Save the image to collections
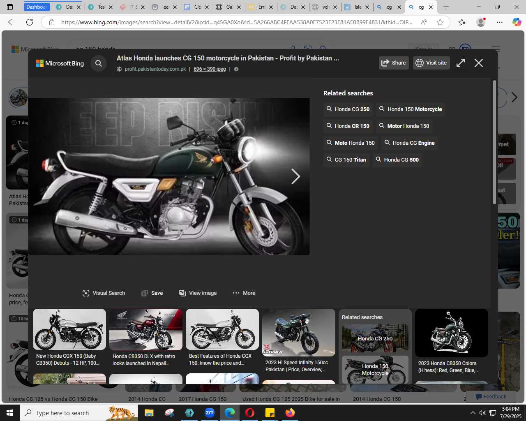Screen dimensions: 526x421 (x=152, y=293)
